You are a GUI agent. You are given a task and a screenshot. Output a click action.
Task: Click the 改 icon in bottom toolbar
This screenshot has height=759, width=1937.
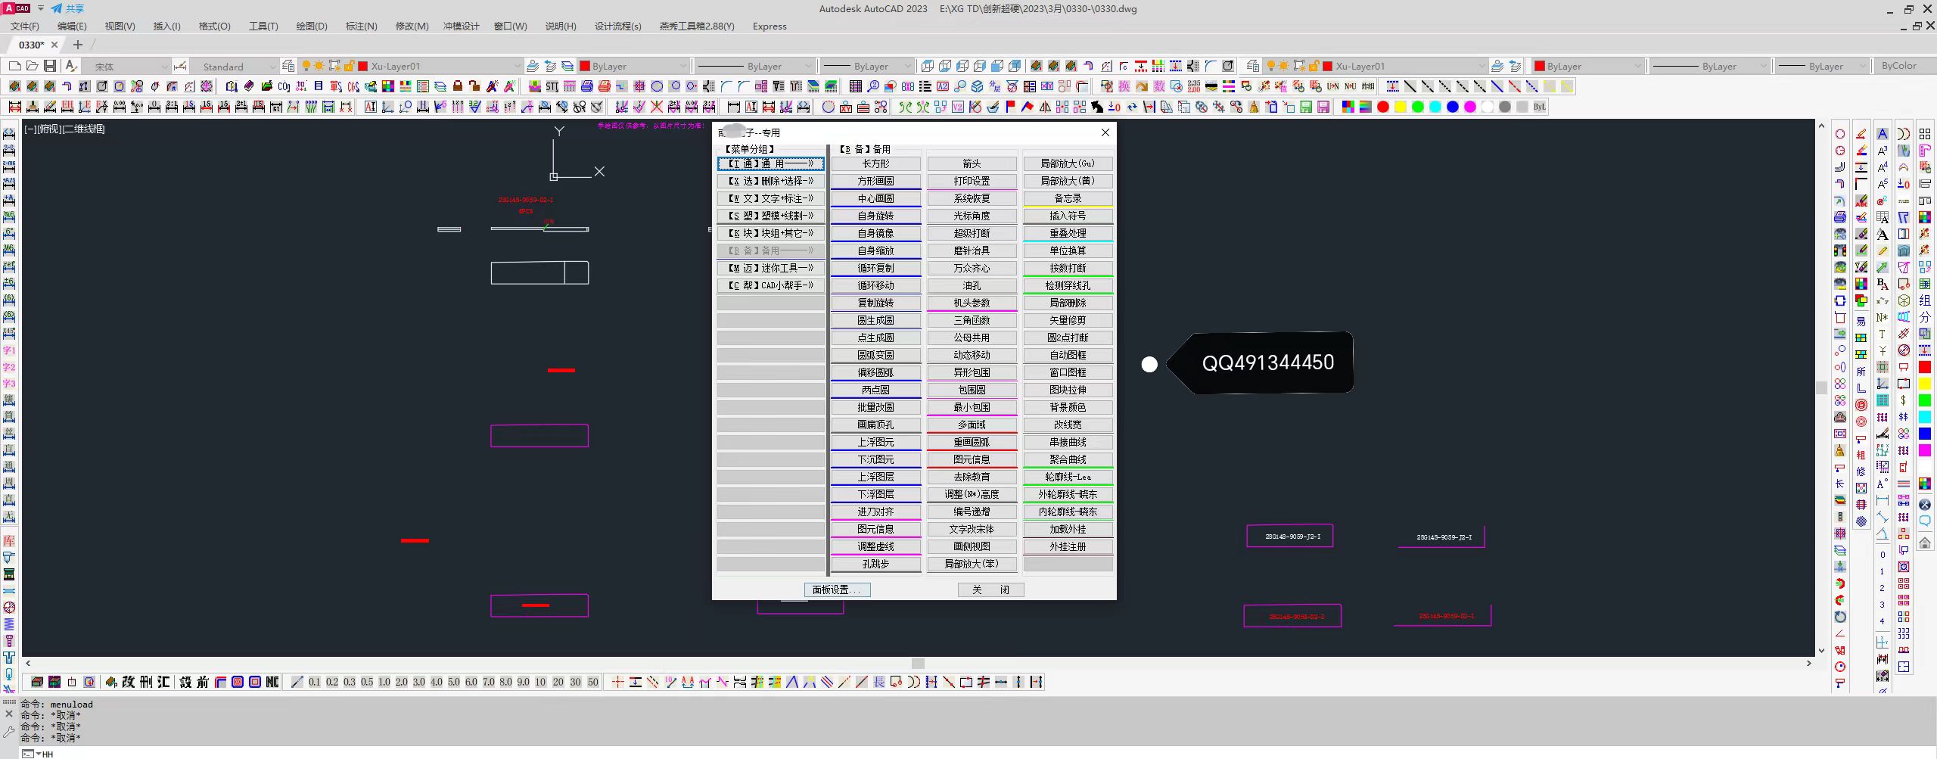129,682
